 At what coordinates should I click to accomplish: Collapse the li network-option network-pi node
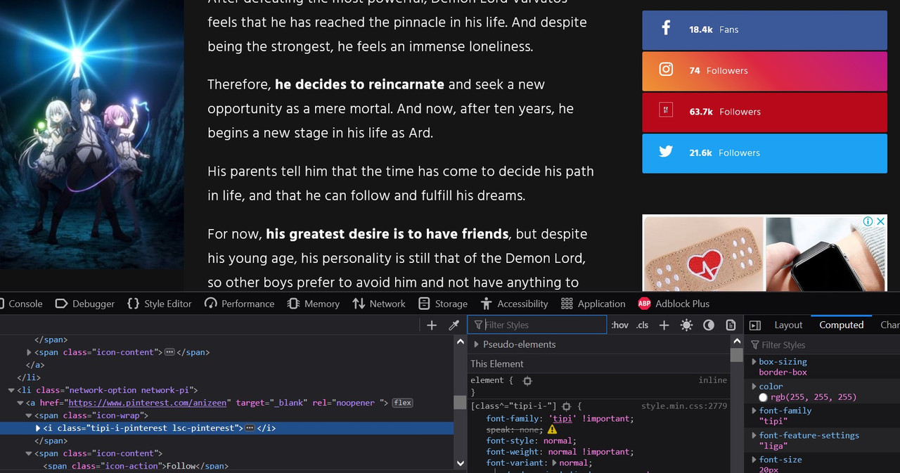(x=11, y=390)
